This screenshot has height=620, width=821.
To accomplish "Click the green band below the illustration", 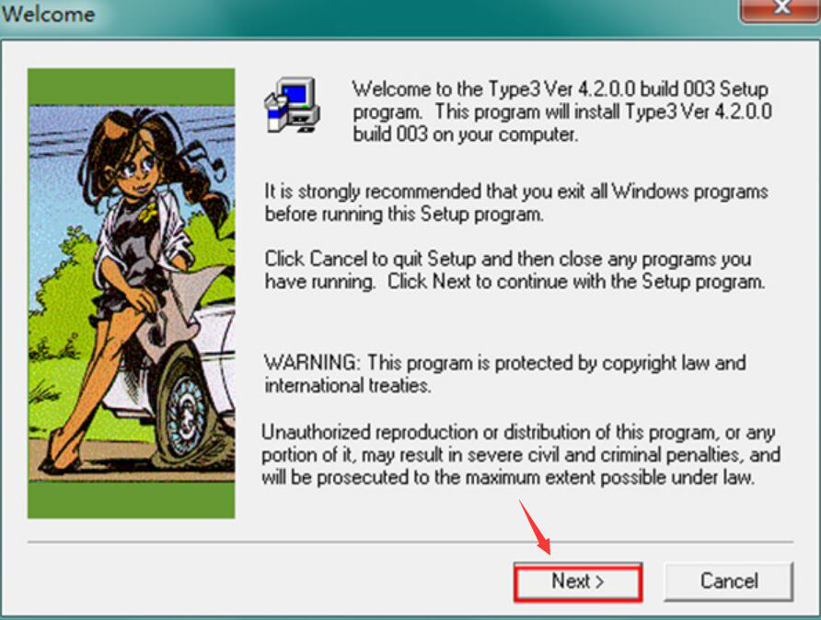I will [x=131, y=500].
